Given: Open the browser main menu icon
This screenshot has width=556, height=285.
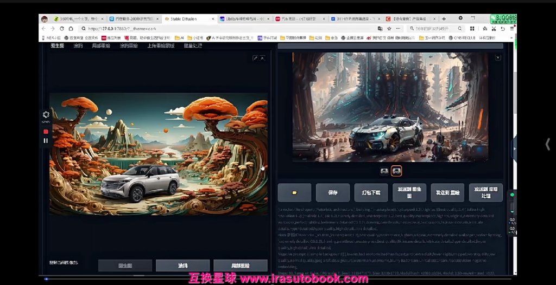Looking at the screenshot, I should [511, 29].
